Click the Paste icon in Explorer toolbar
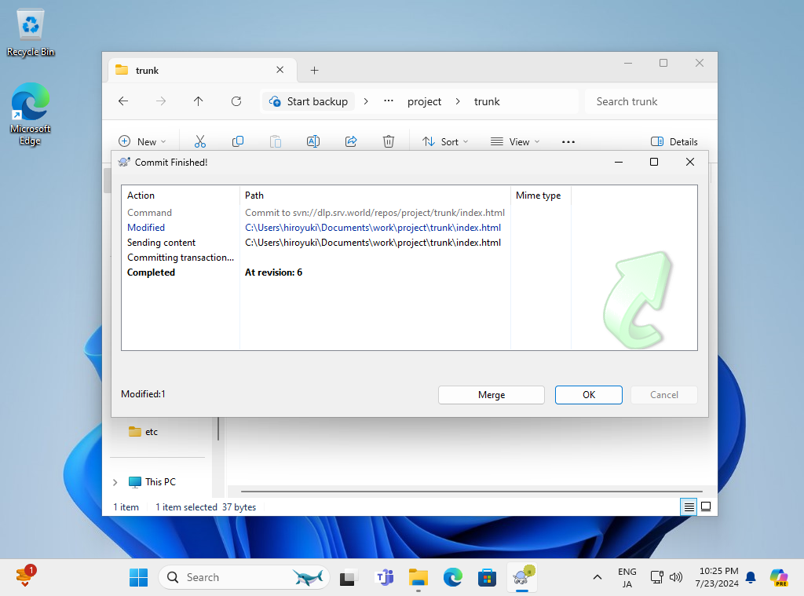 276,141
